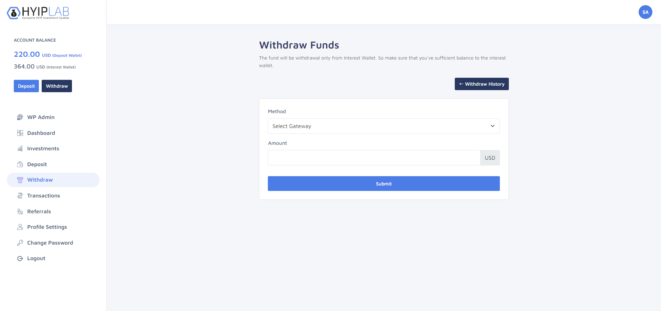
Task: Click the blue Deposit button under balance
Action: click(x=26, y=86)
